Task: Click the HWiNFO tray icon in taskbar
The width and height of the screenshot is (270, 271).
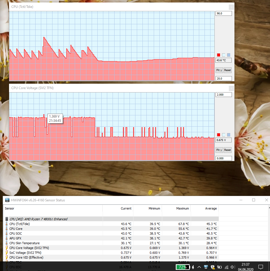Action: pyautogui.click(x=206, y=267)
